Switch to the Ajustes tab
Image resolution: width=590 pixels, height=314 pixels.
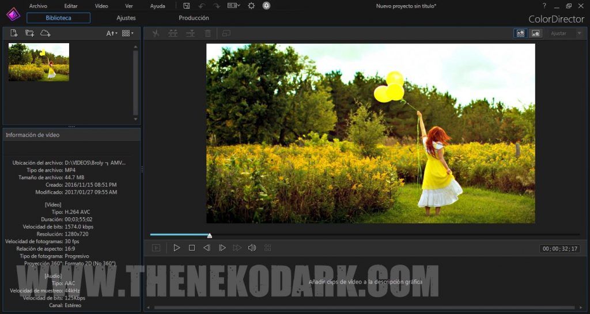tap(126, 18)
